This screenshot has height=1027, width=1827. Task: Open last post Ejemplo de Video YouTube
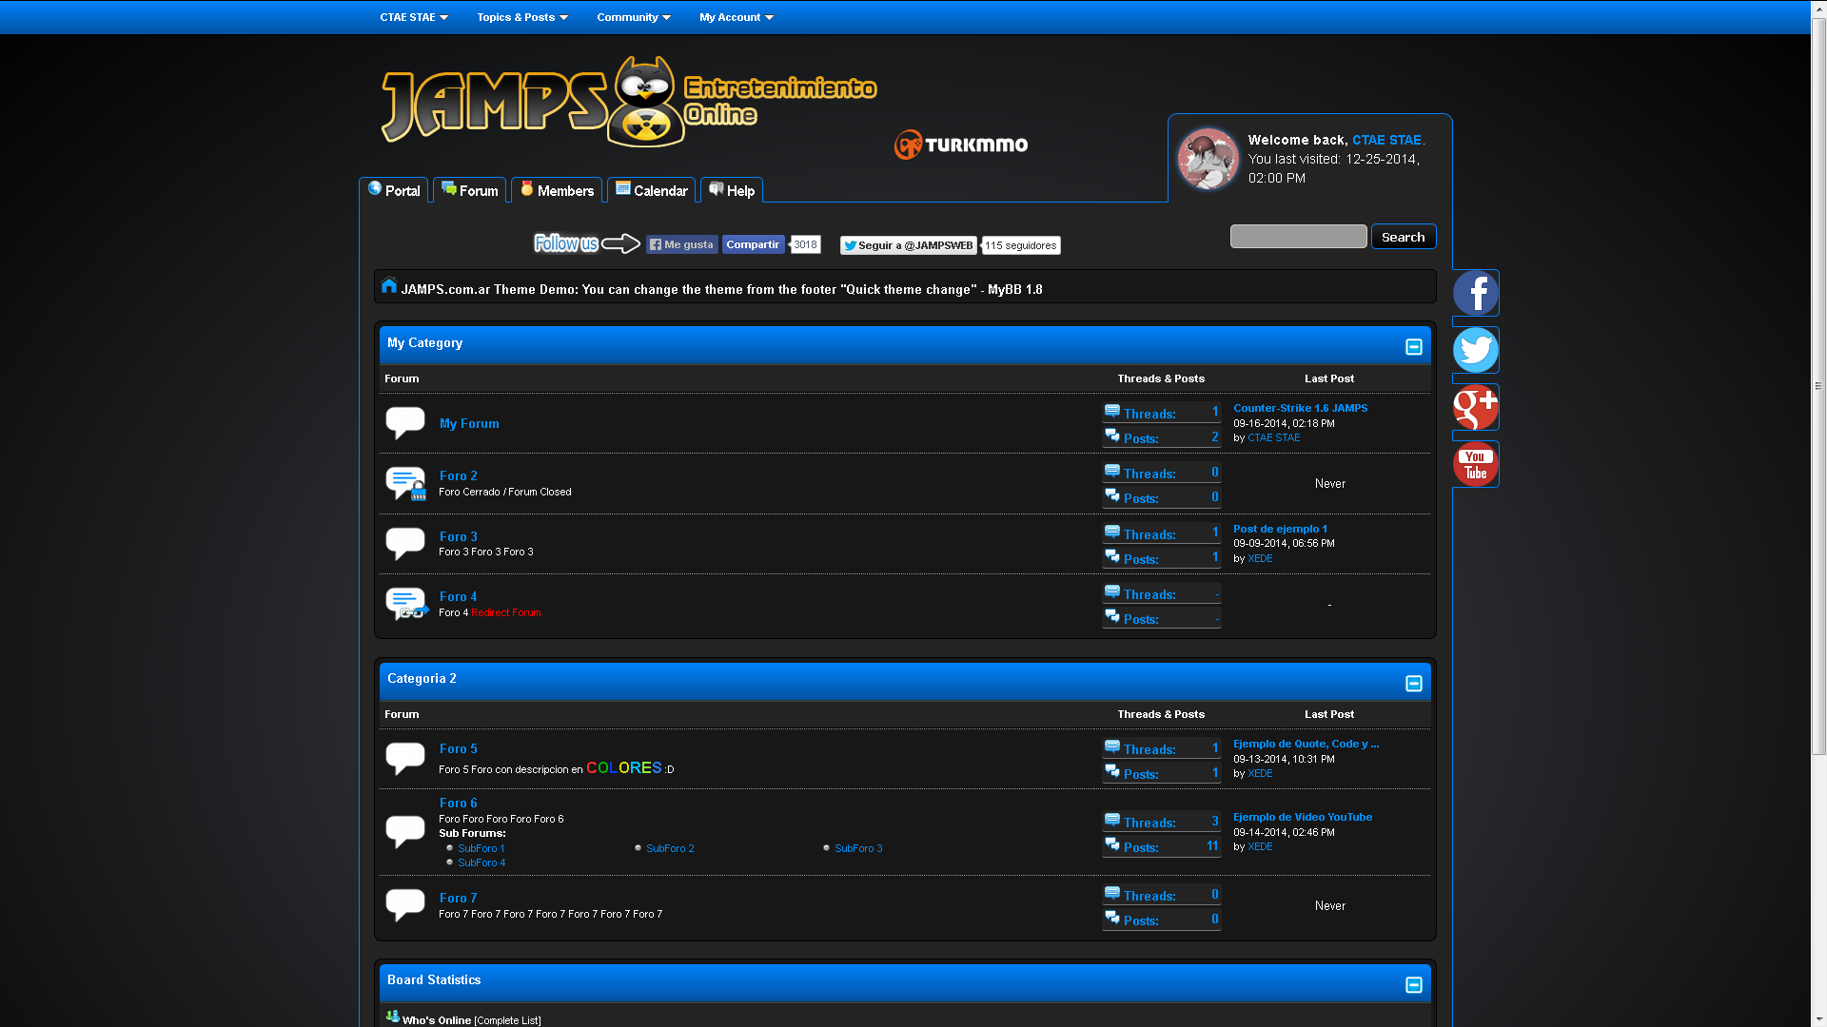[1303, 817]
